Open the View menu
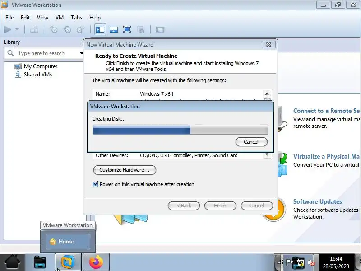Screen dimensions: 361x271 pos(42,18)
